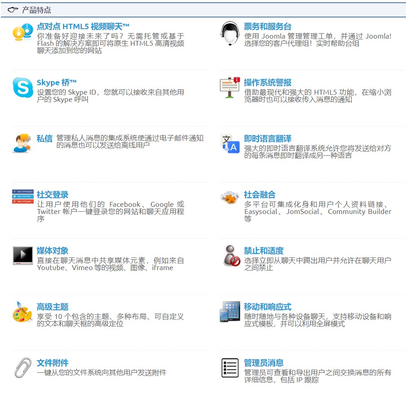
Task: Click the language translation icon
Action: pyautogui.click(x=230, y=144)
